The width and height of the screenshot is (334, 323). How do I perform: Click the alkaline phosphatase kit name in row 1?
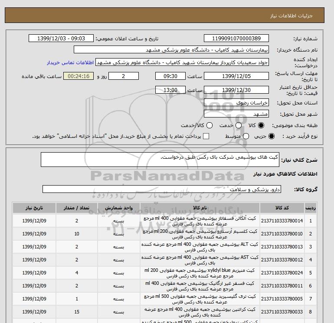click(200, 221)
